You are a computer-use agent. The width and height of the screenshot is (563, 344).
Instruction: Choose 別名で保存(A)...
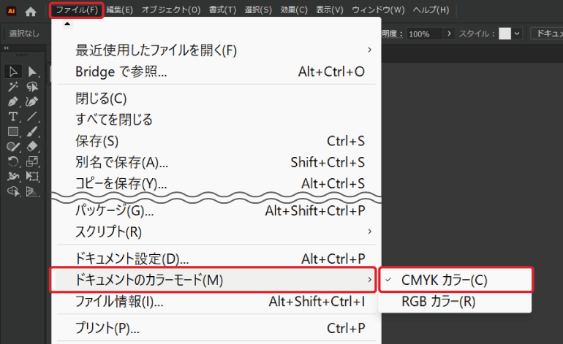tap(216, 162)
